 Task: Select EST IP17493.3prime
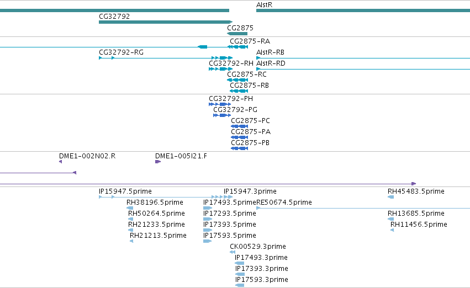click(x=261, y=258)
